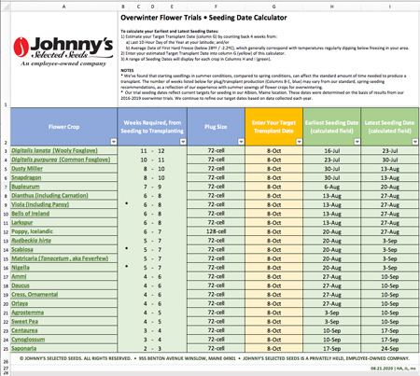Image resolution: width=420 pixels, height=376 pixels.
Task: Select row 25 header
Action: point(6,349)
